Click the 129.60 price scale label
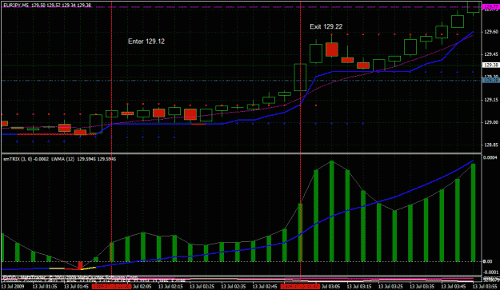This screenshot has height=290, width=500. pos(491,32)
